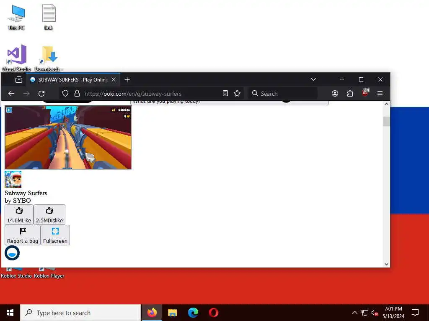Select the Roblox Studio desktop shortcut
Image resolution: width=429 pixels, height=321 pixels.
(x=16, y=274)
